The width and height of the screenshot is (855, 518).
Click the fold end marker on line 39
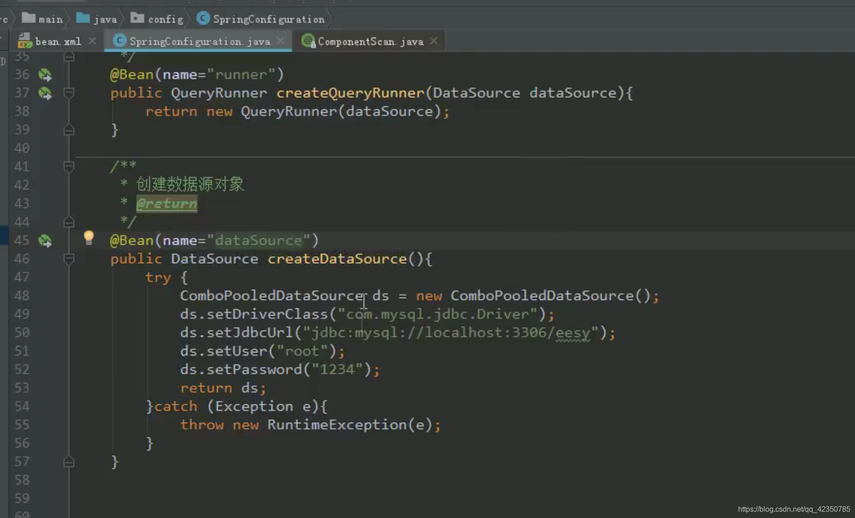click(69, 130)
